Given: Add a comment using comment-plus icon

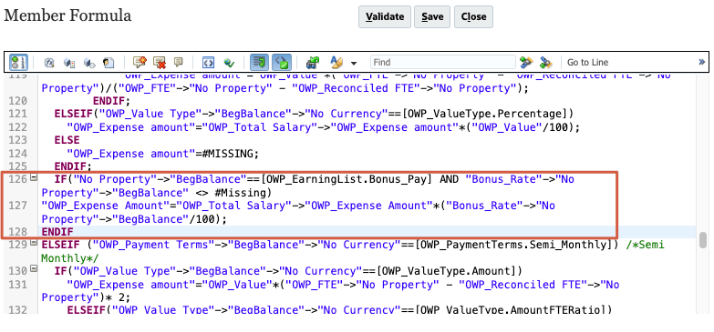Looking at the screenshot, I should [x=140, y=62].
